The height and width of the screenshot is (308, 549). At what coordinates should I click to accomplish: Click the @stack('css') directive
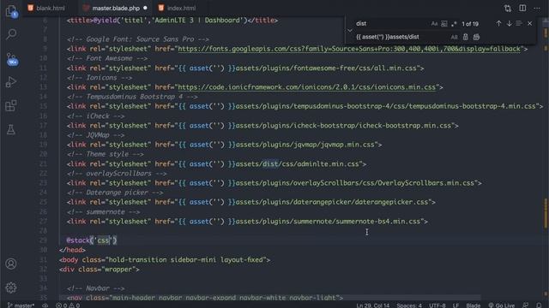[92, 240]
